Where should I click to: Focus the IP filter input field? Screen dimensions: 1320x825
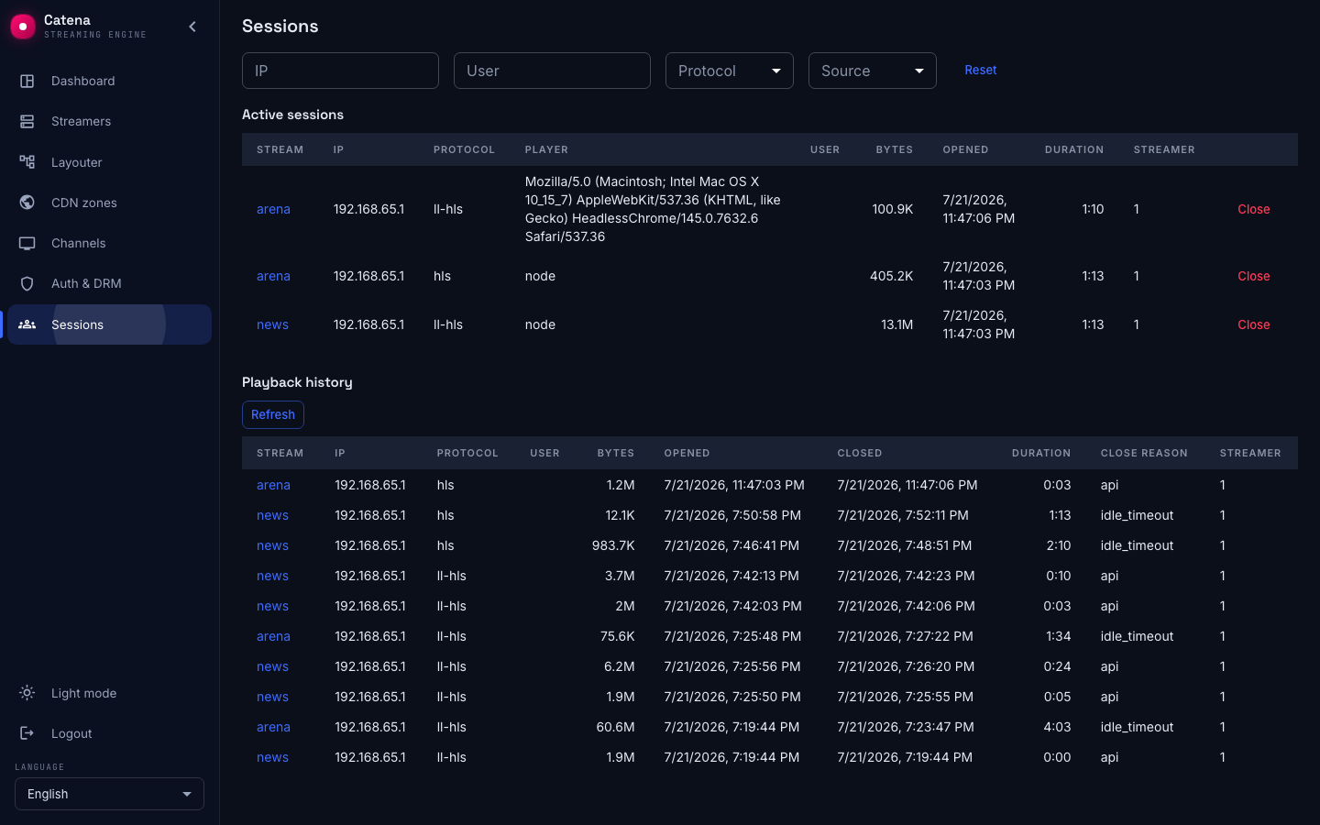[x=340, y=71]
